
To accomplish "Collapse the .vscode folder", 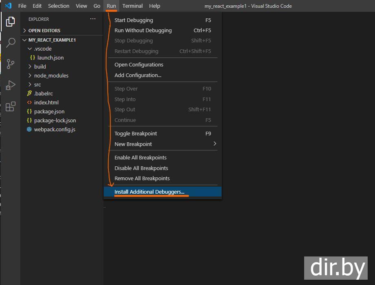I will [42, 49].
